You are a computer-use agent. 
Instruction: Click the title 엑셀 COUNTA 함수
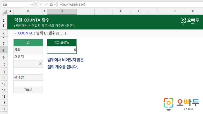click(x=32, y=20)
